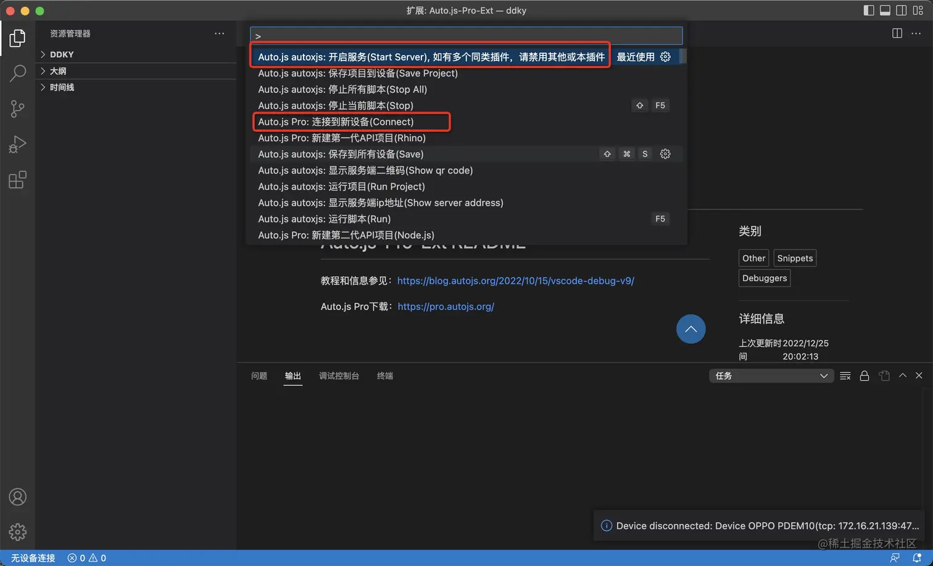The height and width of the screenshot is (566, 933).
Task: Toggle the secondary side bar layout icon
Action: click(902, 10)
